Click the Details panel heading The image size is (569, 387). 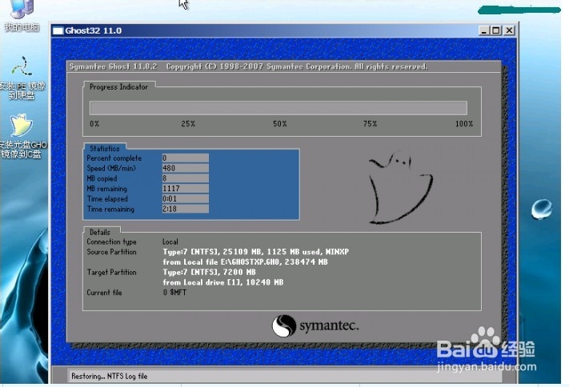(x=100, y=232)
